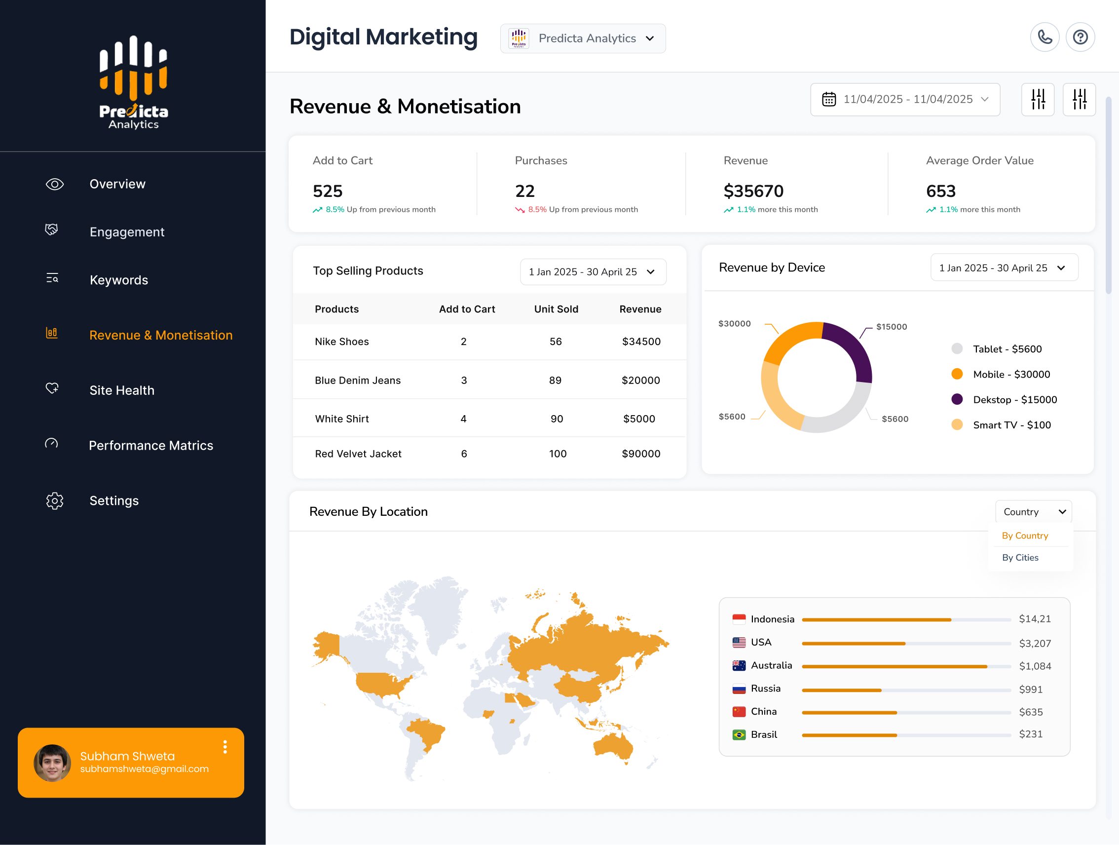1119x845 pixels.
Task: Click the Russia revenue progress bar
Action: (906, 690)
